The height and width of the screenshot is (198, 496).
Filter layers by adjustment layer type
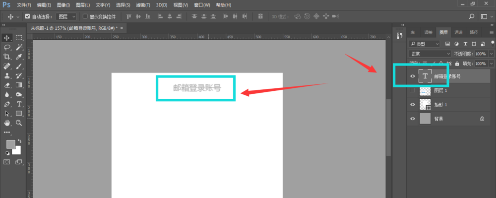tap(456, 44)
